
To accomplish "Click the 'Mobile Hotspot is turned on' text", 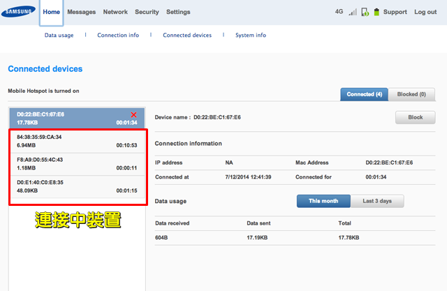I will point(43,91).
